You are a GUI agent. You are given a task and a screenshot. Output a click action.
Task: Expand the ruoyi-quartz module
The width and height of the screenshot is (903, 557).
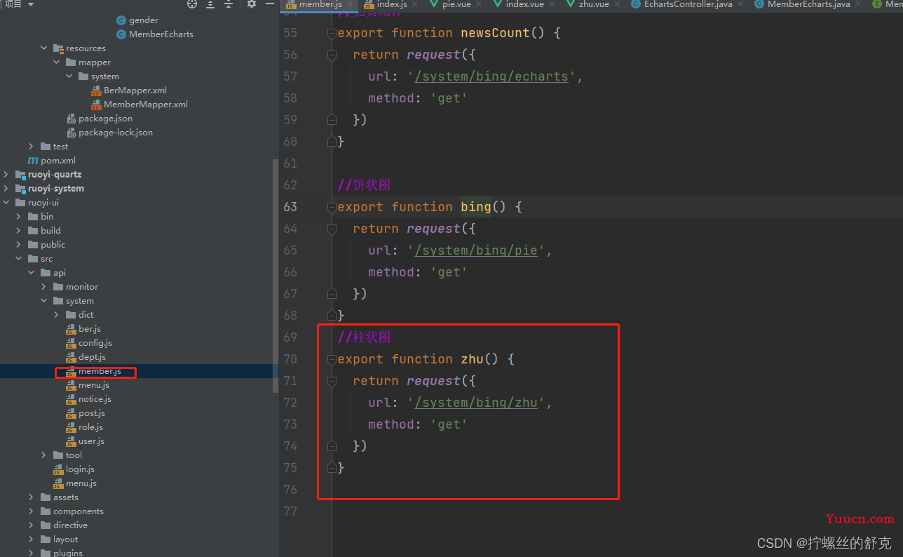point(6,175)
